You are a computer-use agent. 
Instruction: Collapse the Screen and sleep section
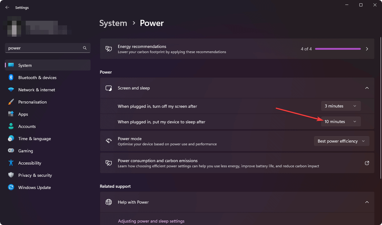pyautogui.click(x=367, y=88)
